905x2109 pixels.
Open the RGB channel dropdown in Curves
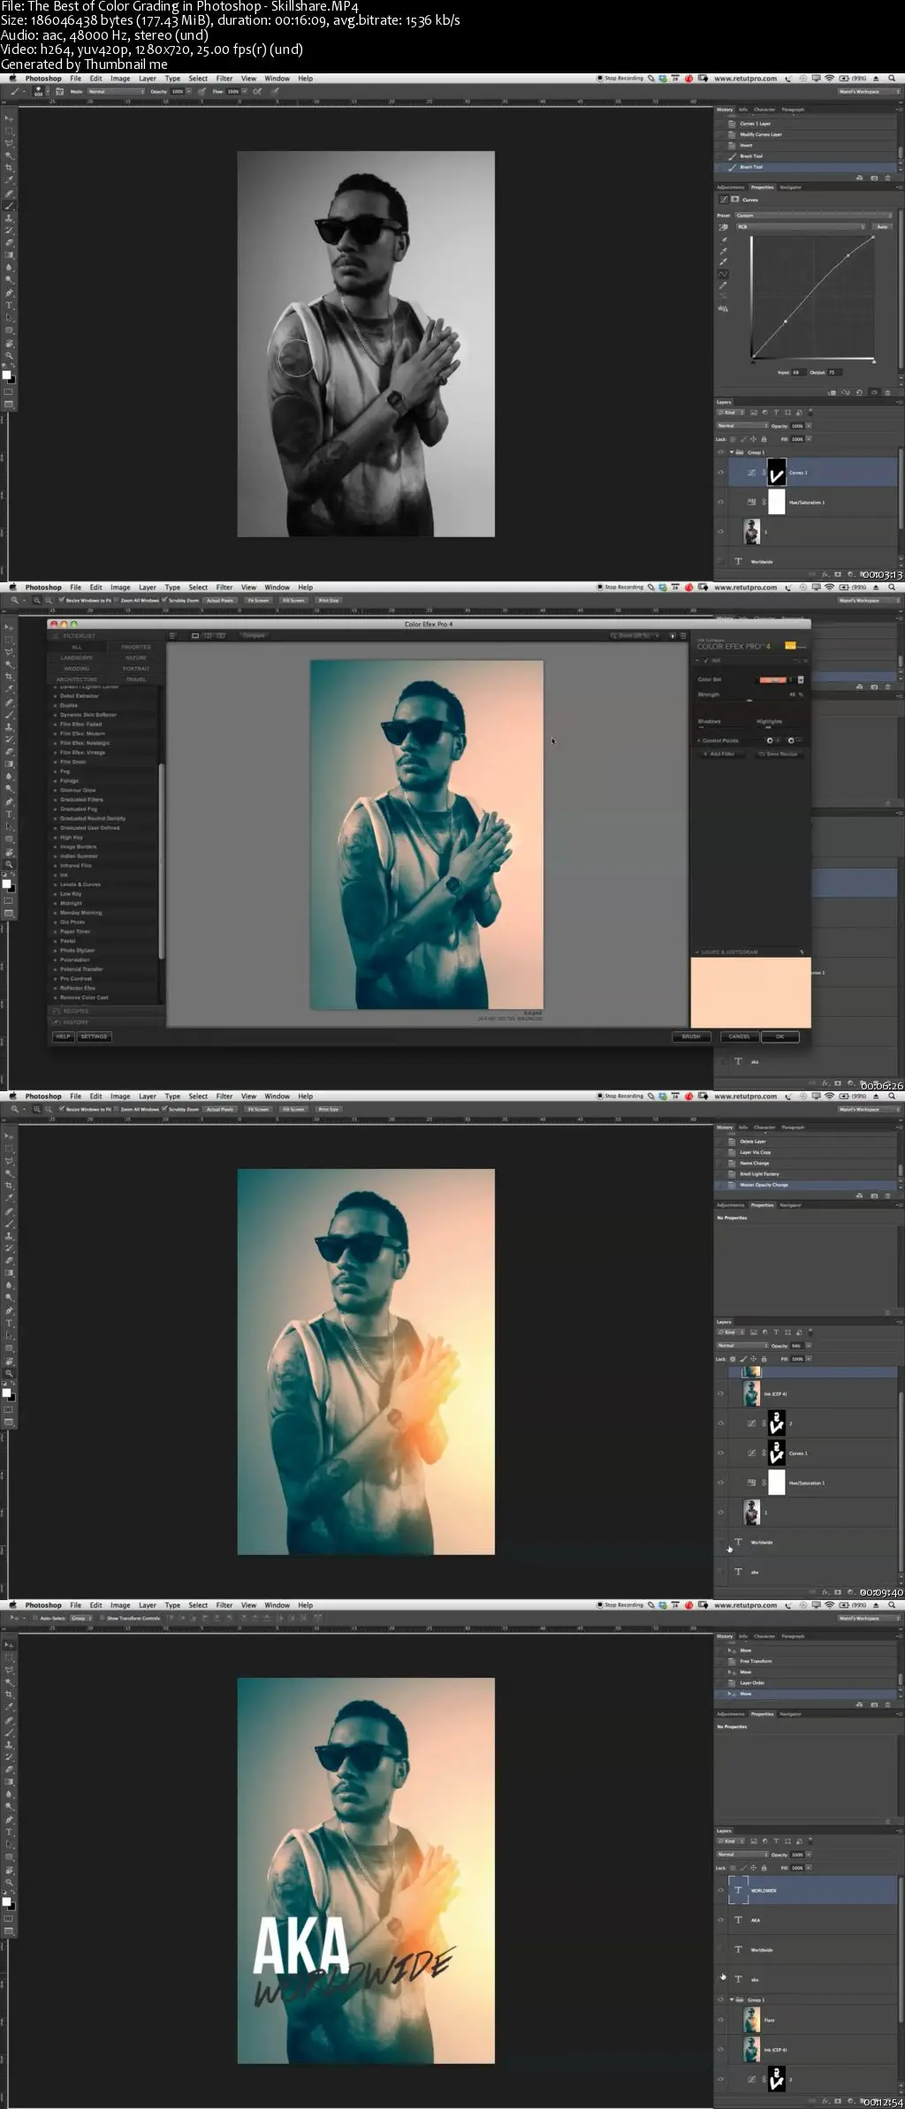tap(801, 227)
